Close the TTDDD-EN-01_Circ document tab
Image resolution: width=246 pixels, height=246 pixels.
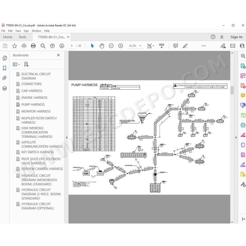68,37
